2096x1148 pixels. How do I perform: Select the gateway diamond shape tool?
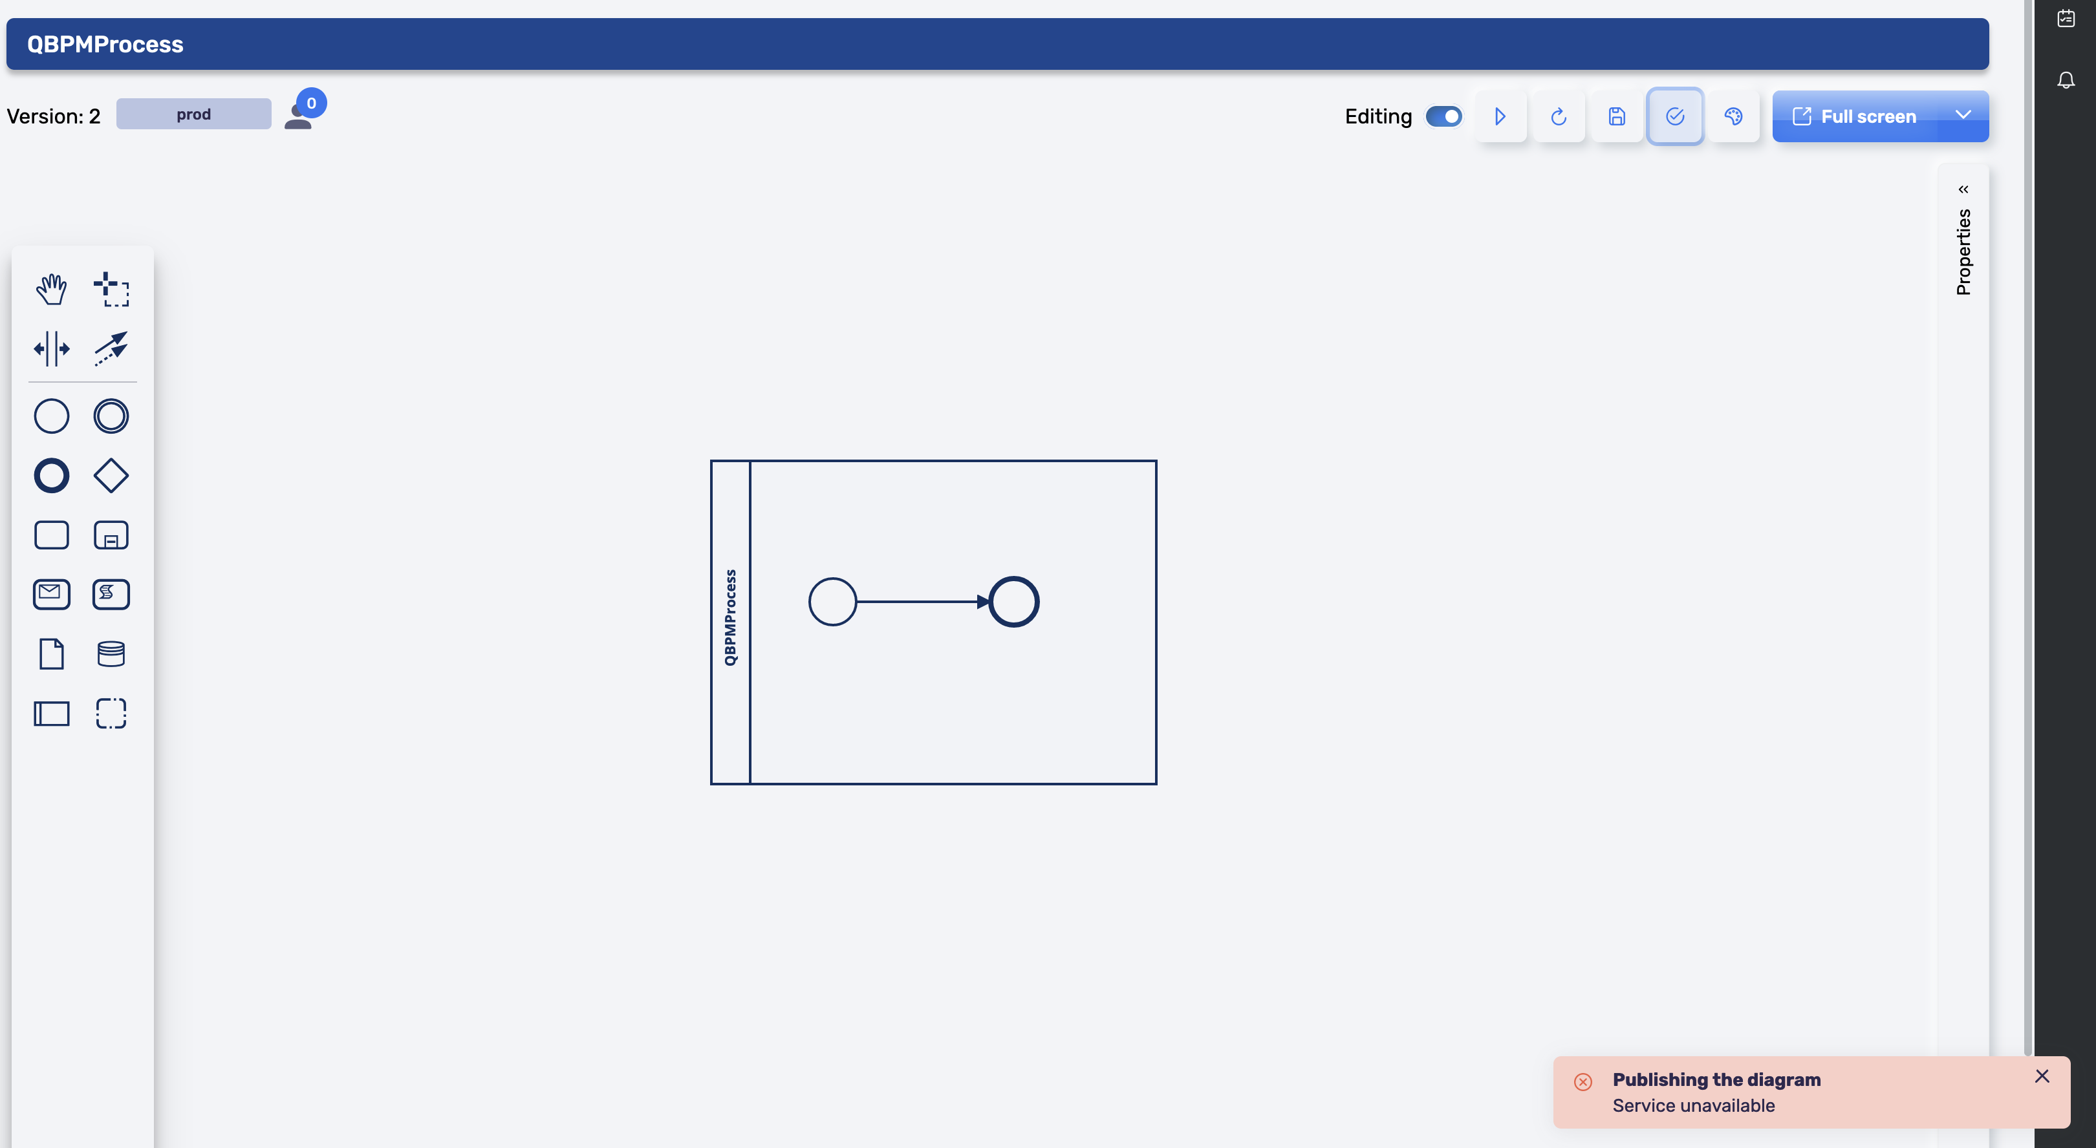pos(111,474)
